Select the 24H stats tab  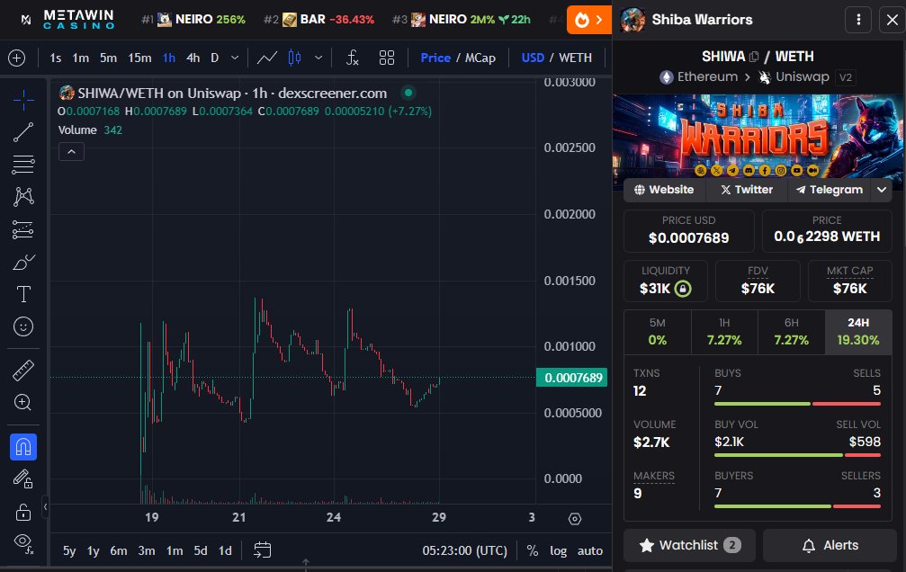[x=858, y=332]
